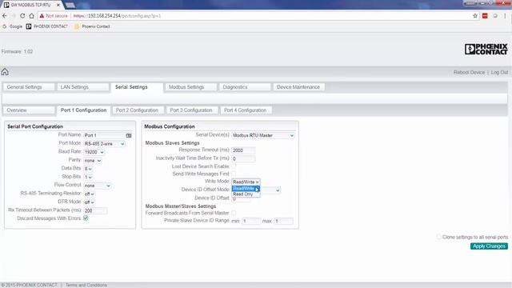Uncheck Discard Messages With Errors
This screenshot has height=288, width=512.
[86, 218]
